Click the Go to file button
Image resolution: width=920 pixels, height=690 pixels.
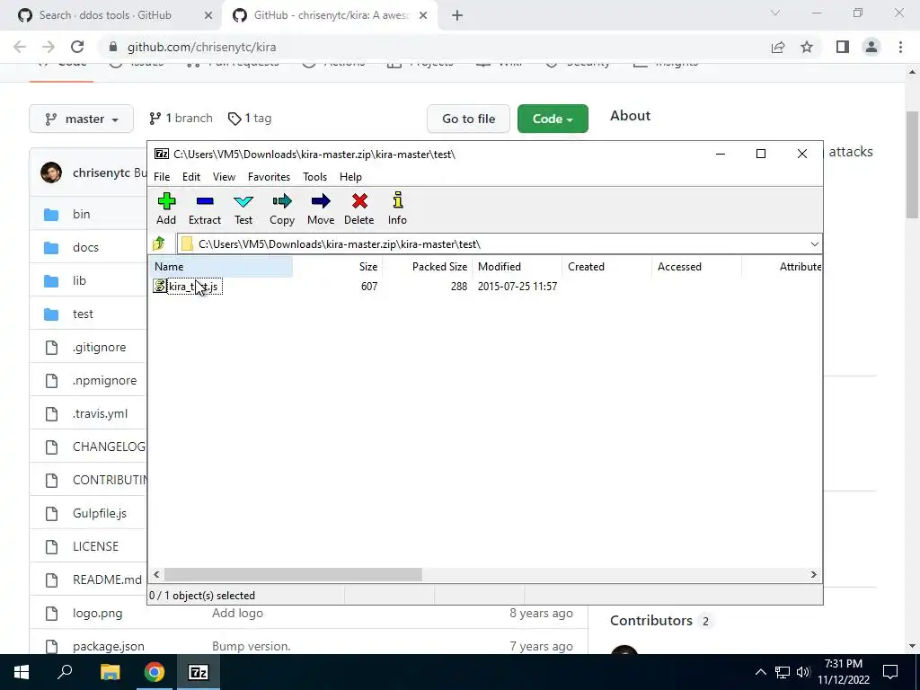468,119
